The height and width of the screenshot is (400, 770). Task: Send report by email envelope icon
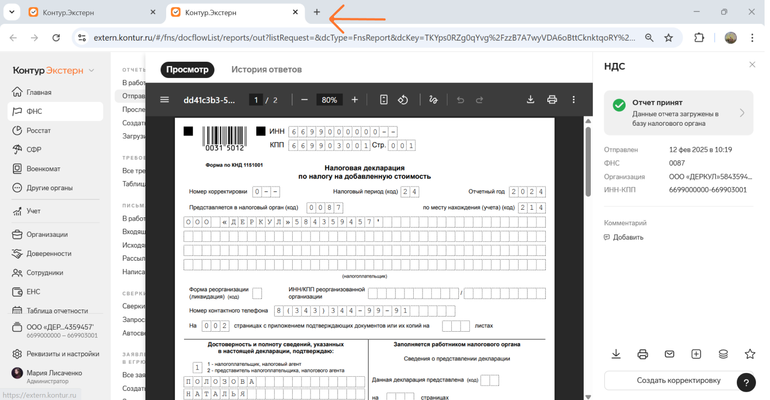tap(670, 354)
